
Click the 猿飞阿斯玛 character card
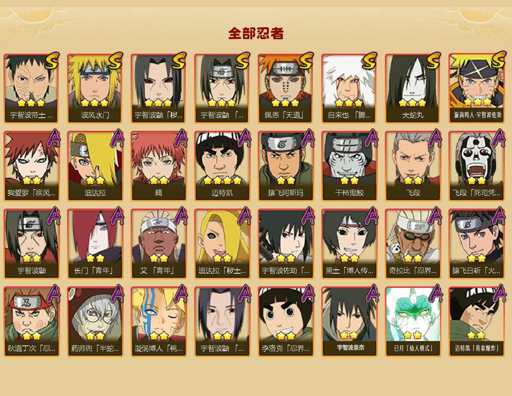pos(286,166)
